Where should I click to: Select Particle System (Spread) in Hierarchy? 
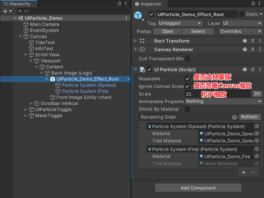[89, 85]
